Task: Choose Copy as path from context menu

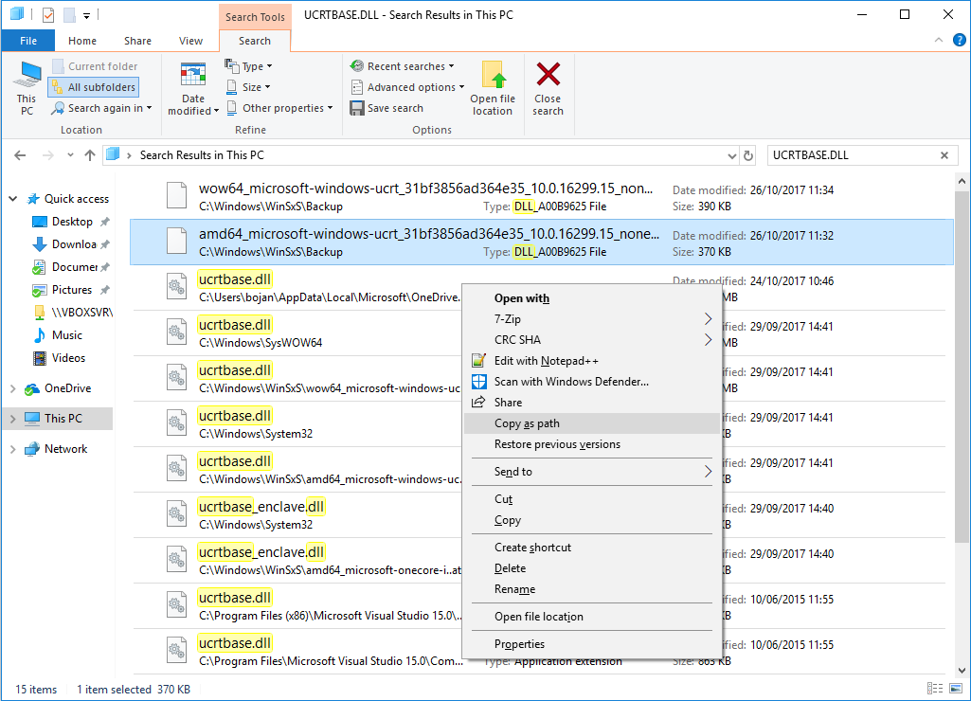Action: click(591, 423)
